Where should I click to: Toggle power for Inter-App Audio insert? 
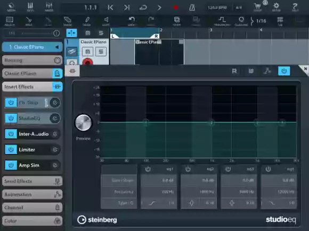click(x=11, y=134)
